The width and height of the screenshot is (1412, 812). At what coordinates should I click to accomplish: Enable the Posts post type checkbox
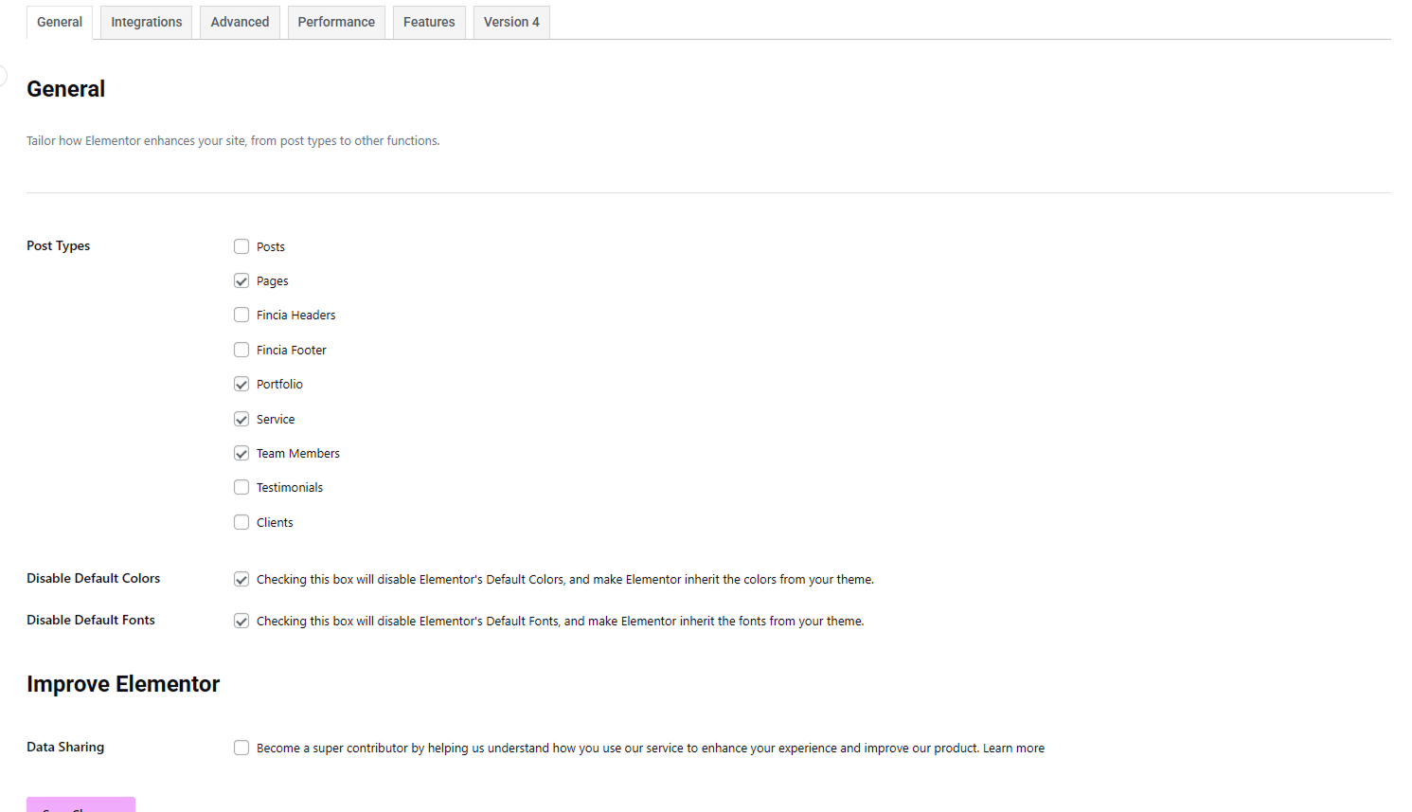(241, 246)
